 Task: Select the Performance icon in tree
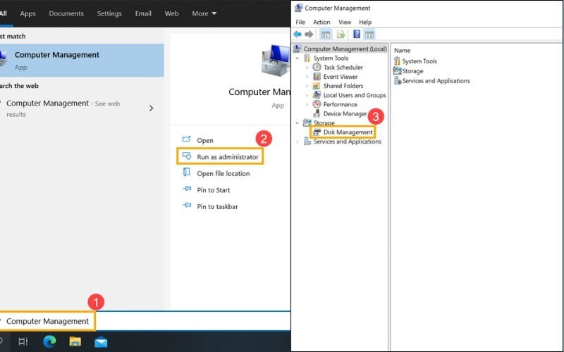pos(317,104)
